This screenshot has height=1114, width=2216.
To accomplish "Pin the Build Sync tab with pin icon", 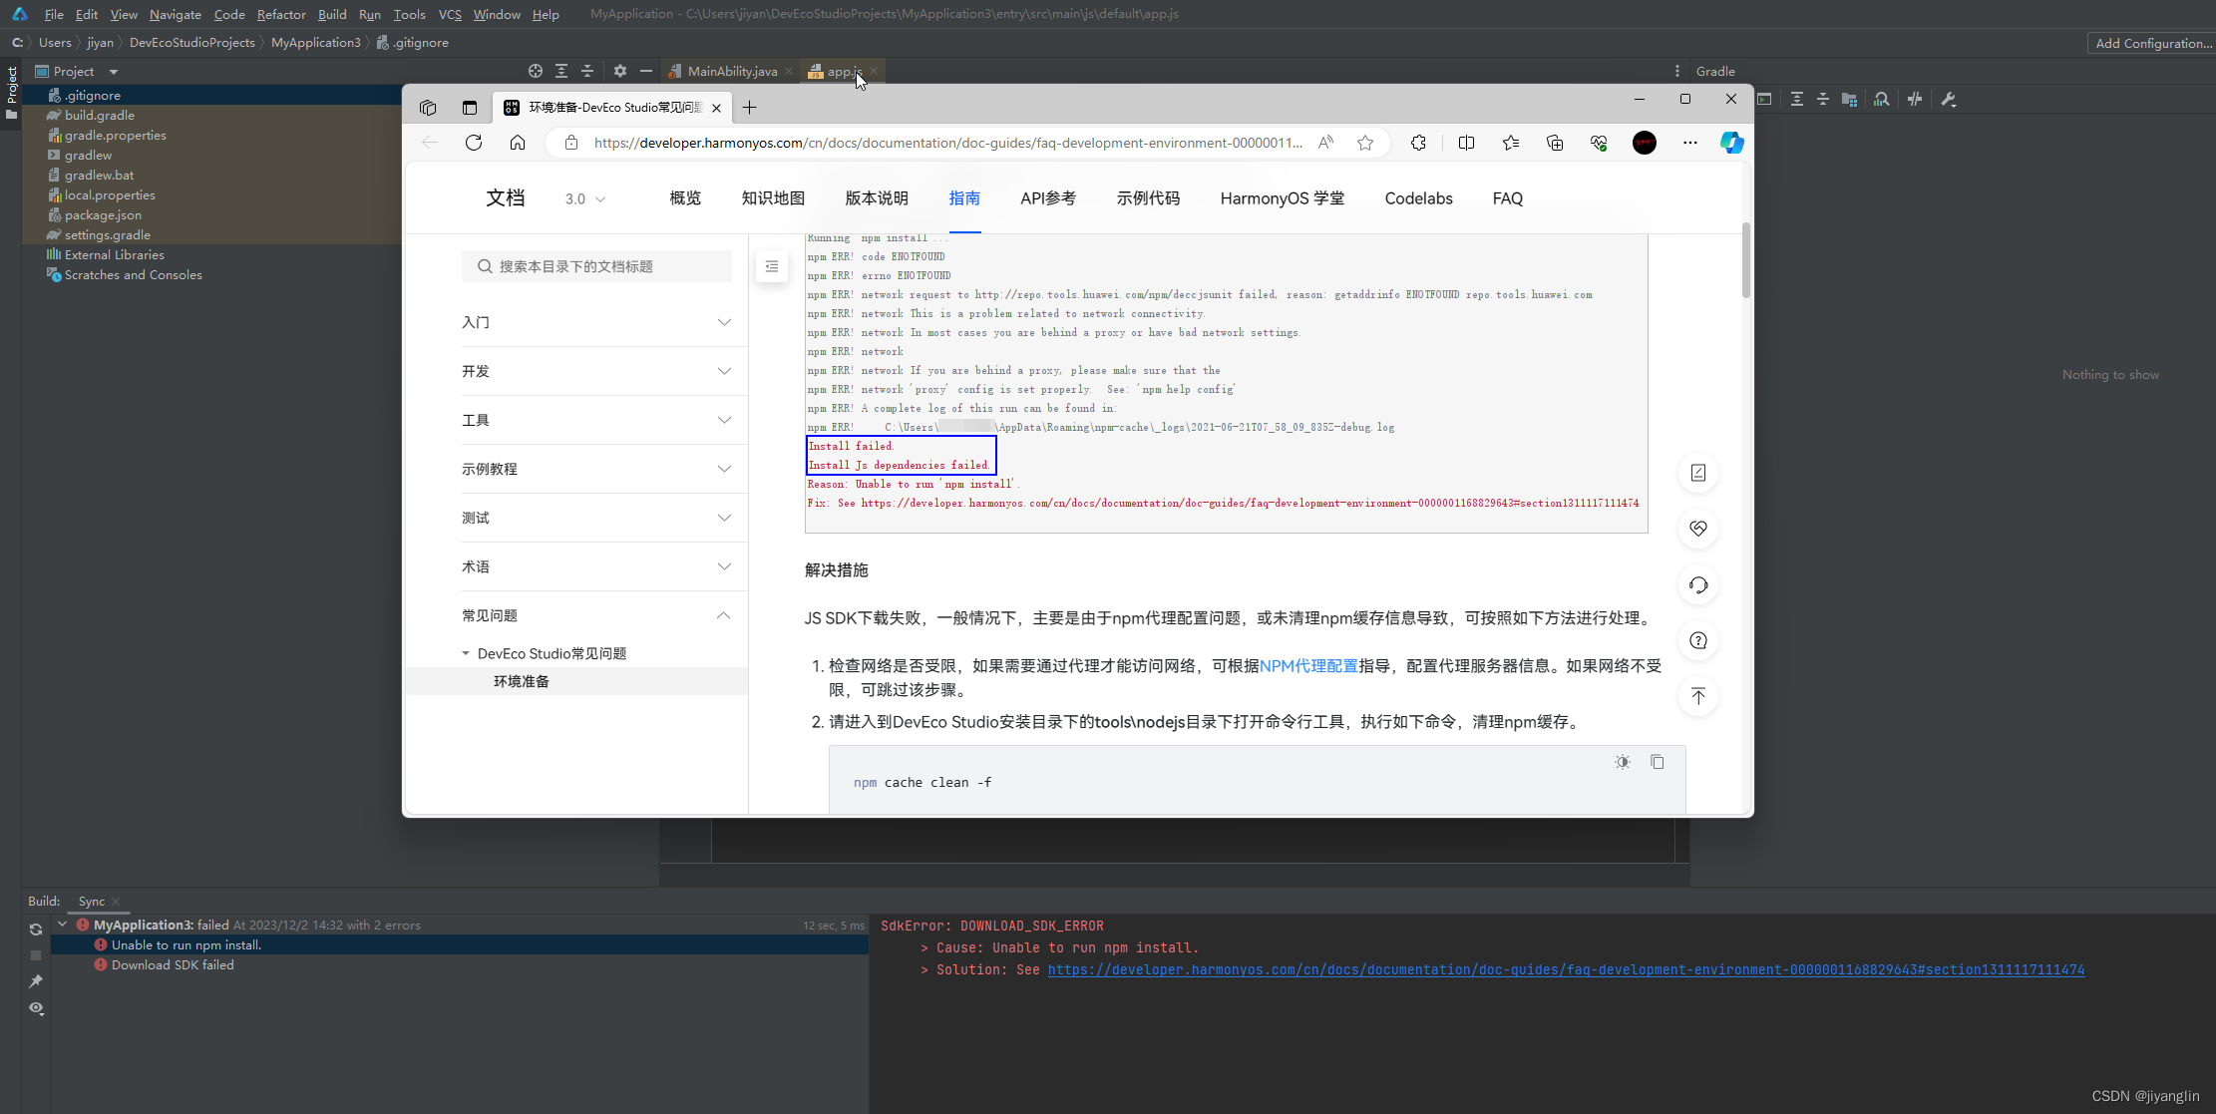I will (x=36, y=981).
